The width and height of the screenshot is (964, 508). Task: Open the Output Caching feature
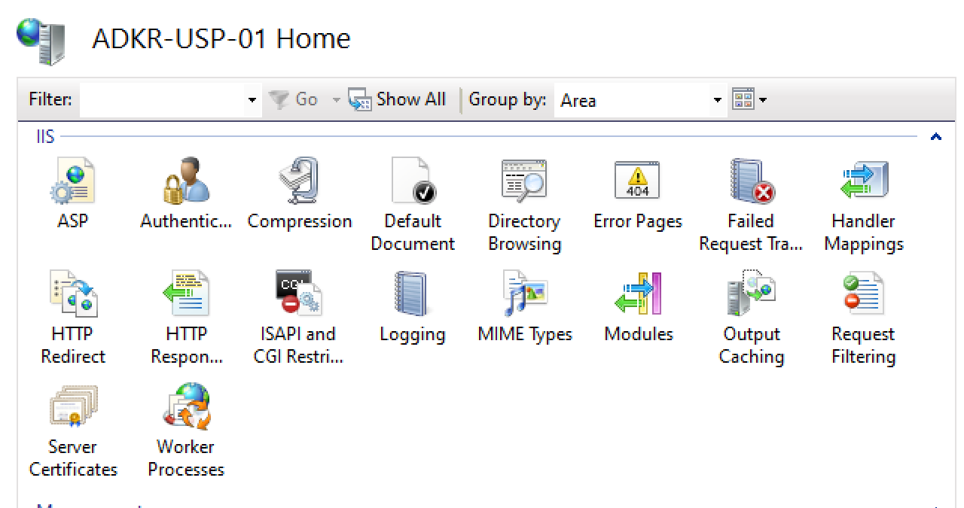(x=751, y=294)
